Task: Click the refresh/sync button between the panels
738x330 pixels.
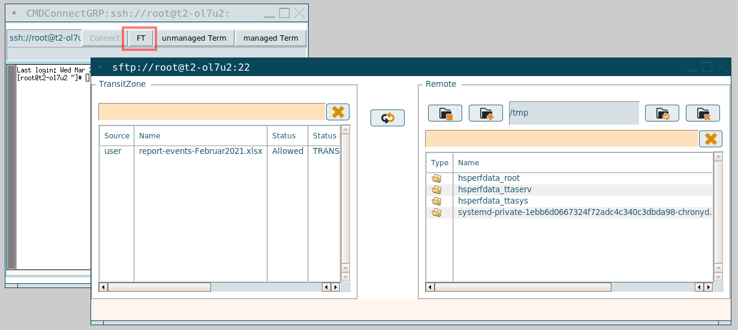Action: [x=387, y=118]
